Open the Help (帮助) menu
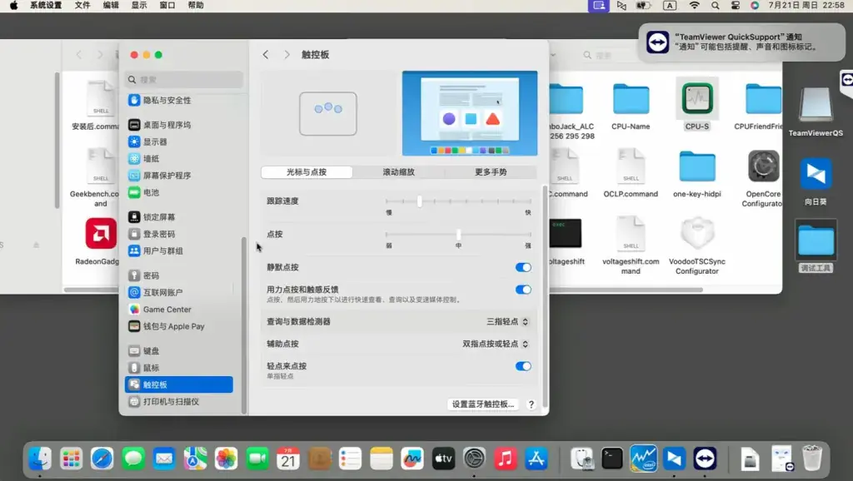Image resolution: width=853 pixels, height=481 pixels. click(x=195, y=6)
